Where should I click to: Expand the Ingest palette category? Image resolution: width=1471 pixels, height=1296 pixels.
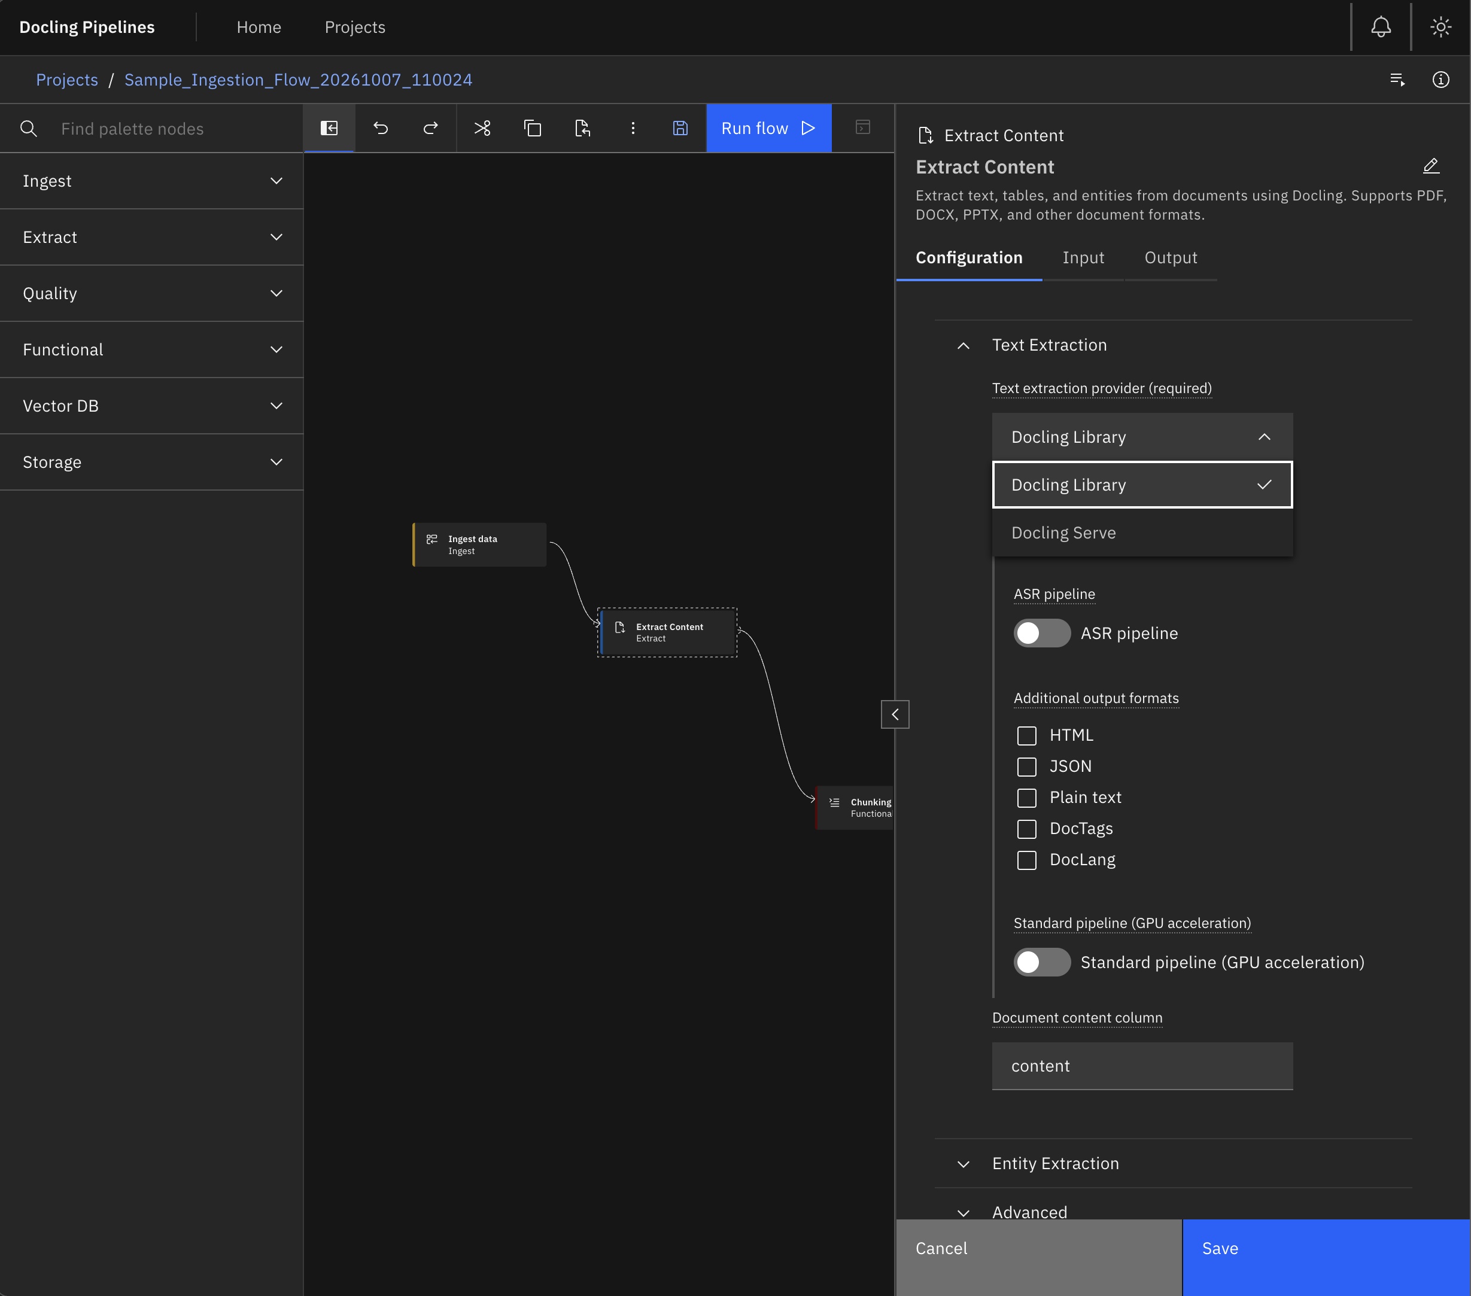coord(151,181)
